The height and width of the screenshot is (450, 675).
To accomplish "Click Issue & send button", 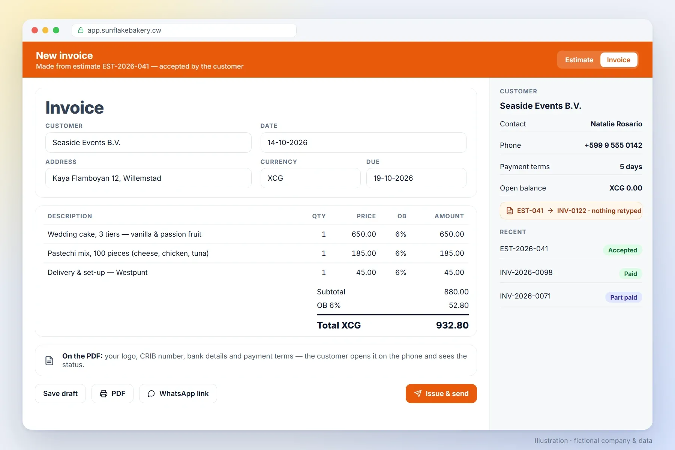I will click(x=441, y=394).
